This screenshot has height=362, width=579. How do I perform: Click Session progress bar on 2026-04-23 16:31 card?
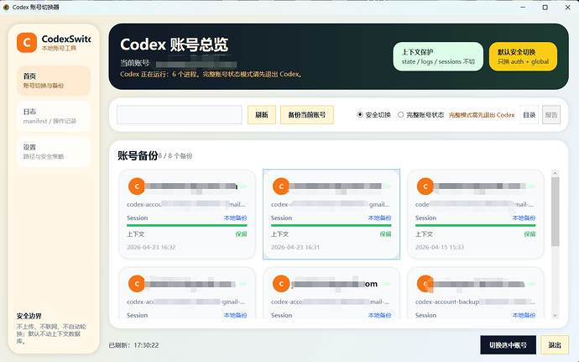point(331,225)
